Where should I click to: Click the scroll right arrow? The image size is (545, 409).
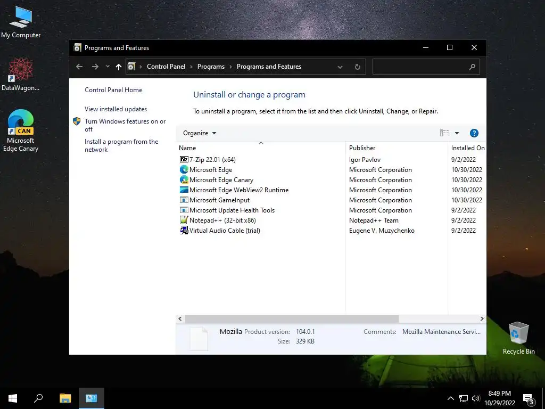pyautogui.click(x=482, y=318)
